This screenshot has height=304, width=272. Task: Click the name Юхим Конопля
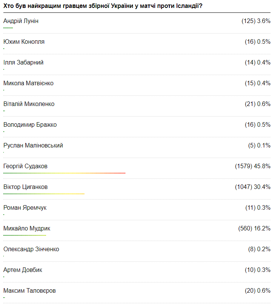(x=24, y=42)
